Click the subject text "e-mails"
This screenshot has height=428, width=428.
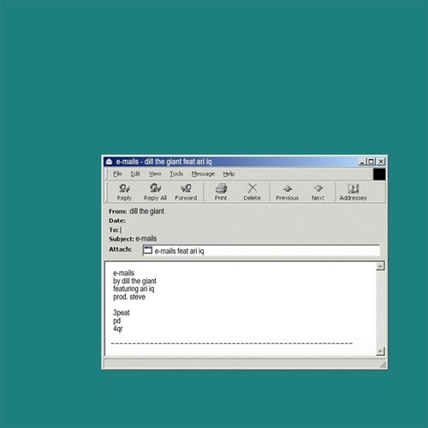tap(146, 239)
